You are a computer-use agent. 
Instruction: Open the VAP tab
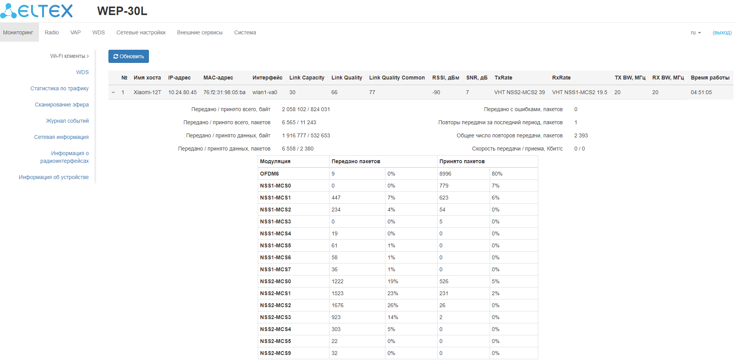click(75, 33)
